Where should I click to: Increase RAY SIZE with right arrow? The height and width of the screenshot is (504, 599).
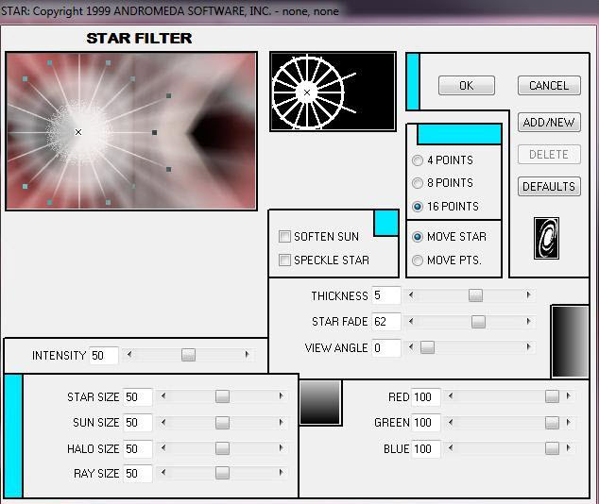click(x=282, y=473)
